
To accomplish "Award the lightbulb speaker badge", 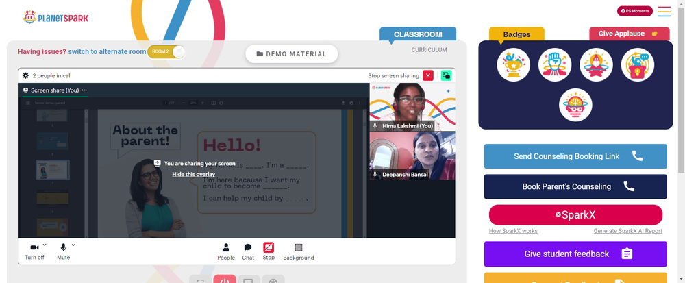I will (637, 64).
